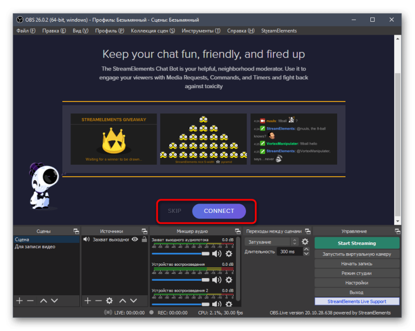Viewport: 415px width, 331px height.
Task: Decrease transition duration with the down arrow
Action: pos(306,253)
